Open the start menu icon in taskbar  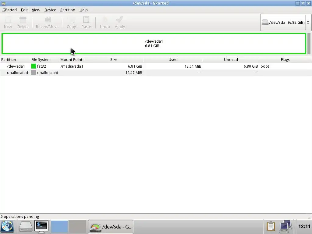[x=7, y=226]
